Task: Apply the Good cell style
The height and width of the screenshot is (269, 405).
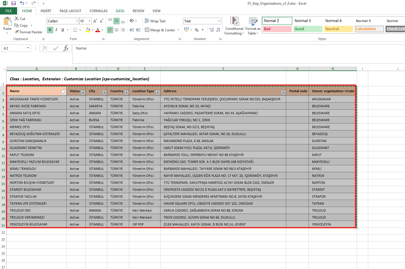Action: pos(308,29)
